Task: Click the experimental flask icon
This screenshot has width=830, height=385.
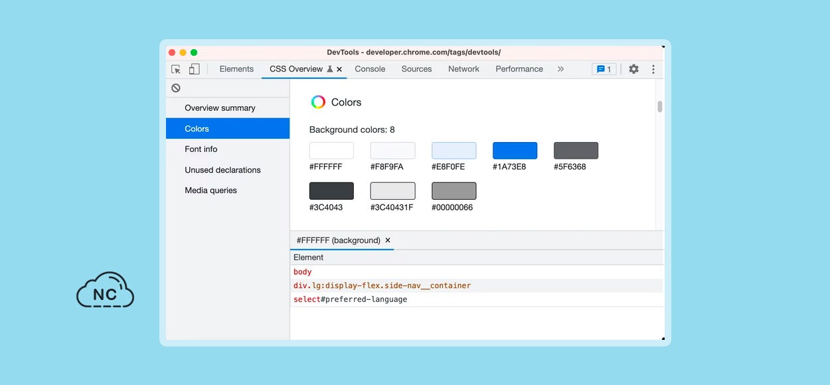Action: 330,69
